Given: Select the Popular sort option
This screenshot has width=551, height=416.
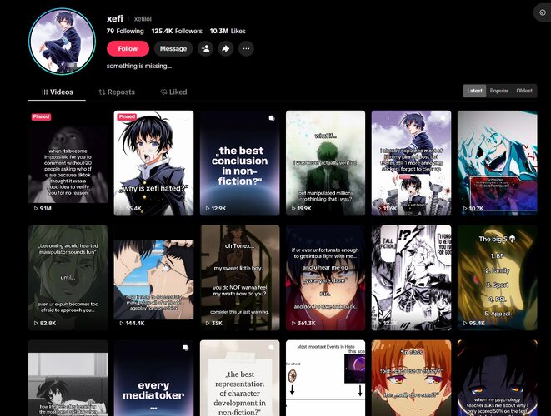Looking at the screenshot, I should (x=499, y=91).
